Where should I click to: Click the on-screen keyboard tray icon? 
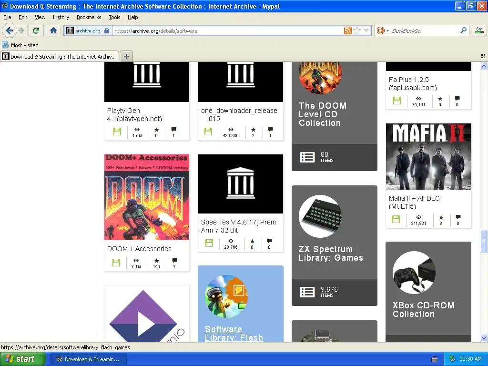(435, 359)
